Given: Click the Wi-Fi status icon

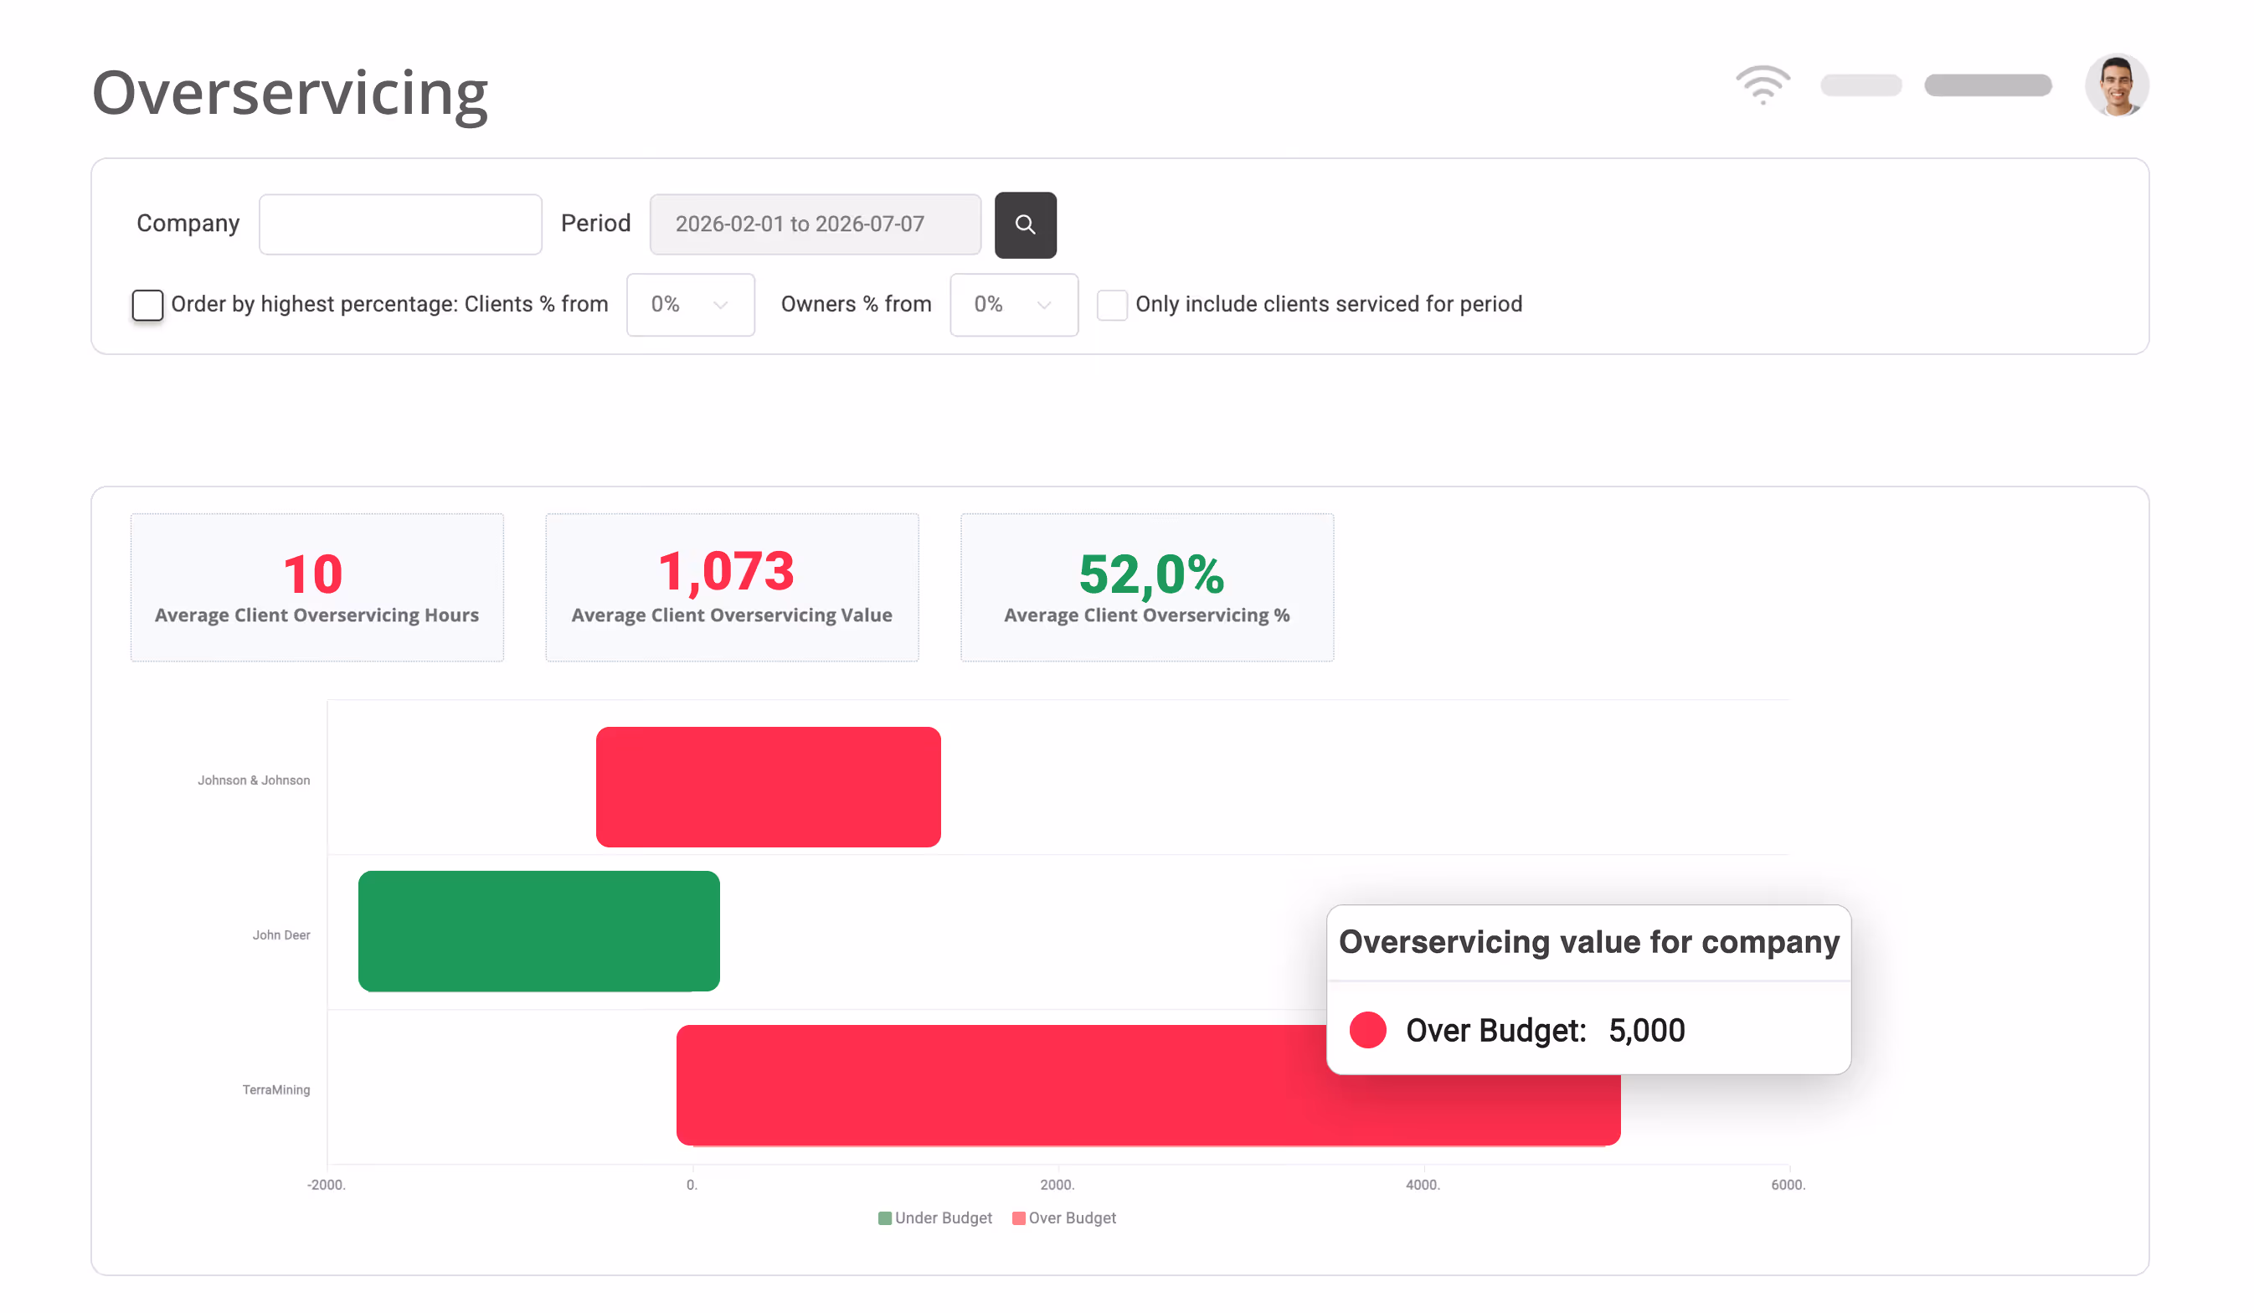Looking at the screenshot, I should [x=1762, y=85].
